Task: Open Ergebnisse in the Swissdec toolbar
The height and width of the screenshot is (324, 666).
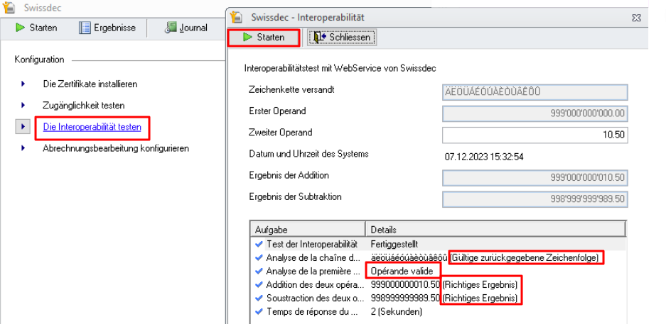Action: coord(107,28)
